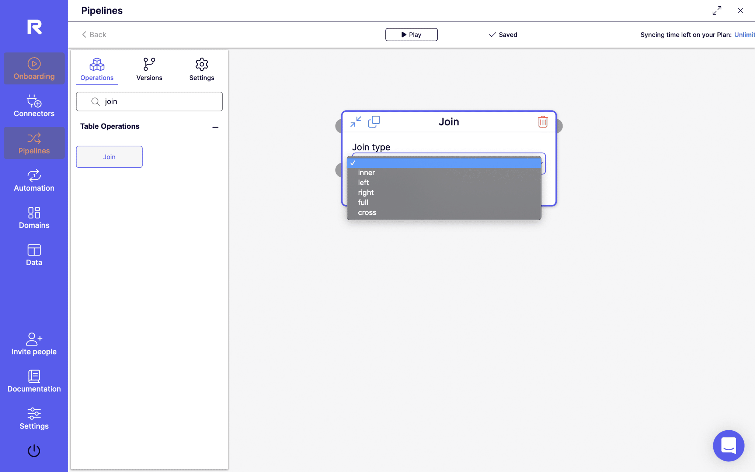The height and width of the screenshot is (472, 755).
Task: Add the Join operation from Table Operations
Action: pos(109,156)
